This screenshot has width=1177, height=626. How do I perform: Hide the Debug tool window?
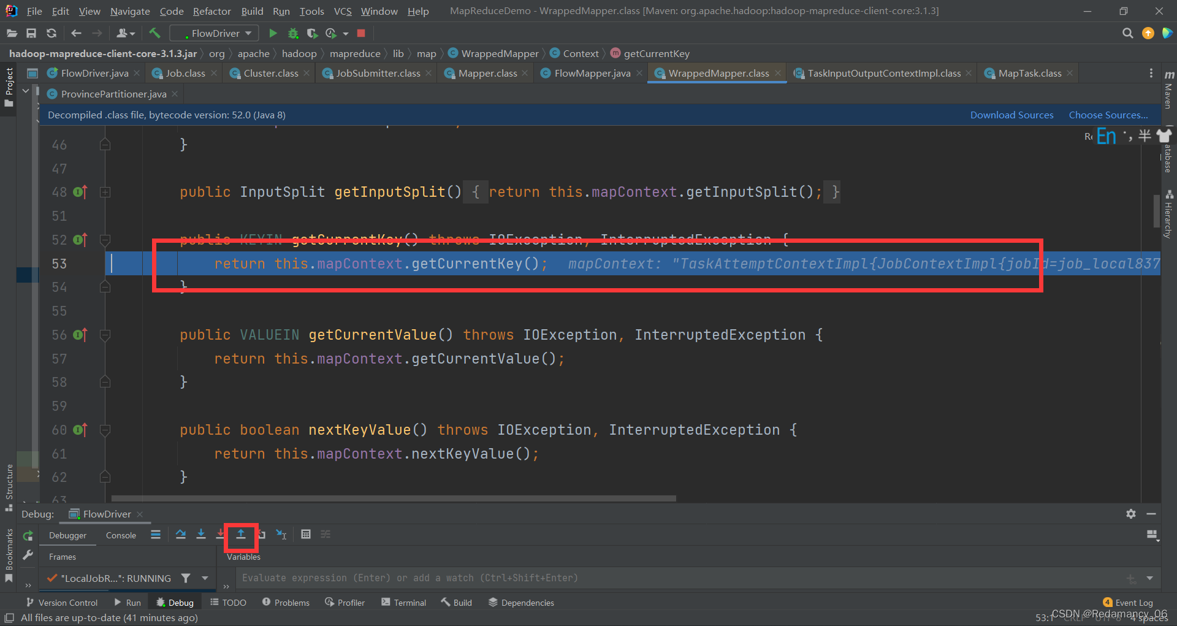(1151, 514)
